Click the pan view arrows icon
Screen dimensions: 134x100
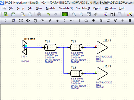(96, 14)
